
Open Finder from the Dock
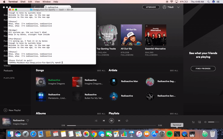click(x=10, y=134)
